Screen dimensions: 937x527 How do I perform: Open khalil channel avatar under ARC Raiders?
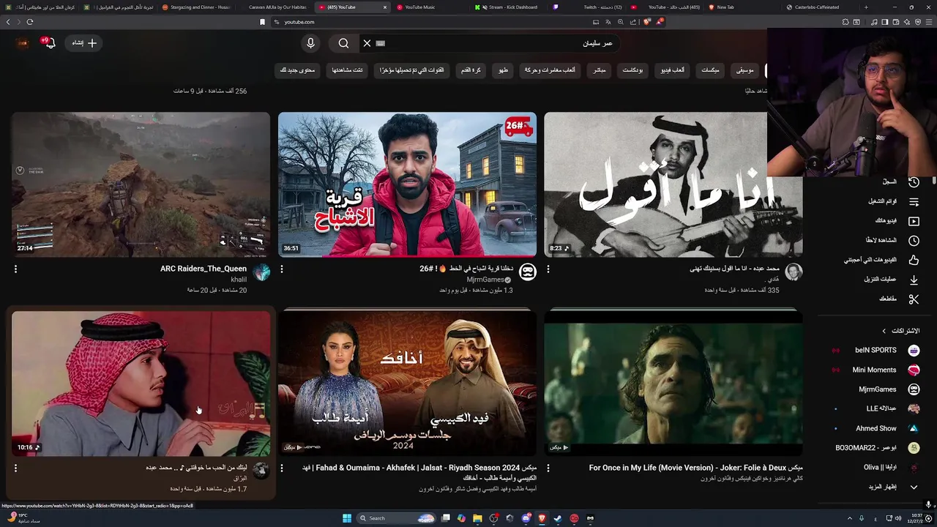coord(261,272)
